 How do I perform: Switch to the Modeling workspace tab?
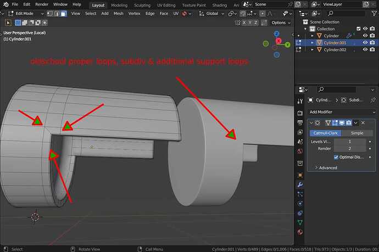pos(119,5)
